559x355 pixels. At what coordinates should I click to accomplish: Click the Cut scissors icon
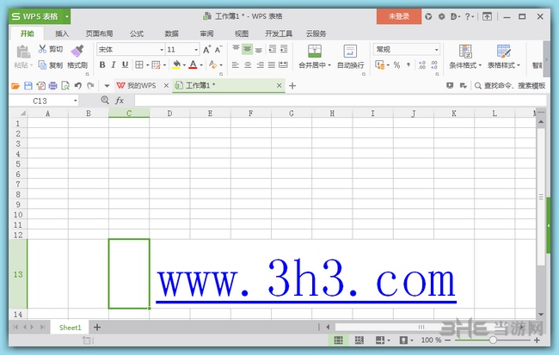tap(42, 49)
